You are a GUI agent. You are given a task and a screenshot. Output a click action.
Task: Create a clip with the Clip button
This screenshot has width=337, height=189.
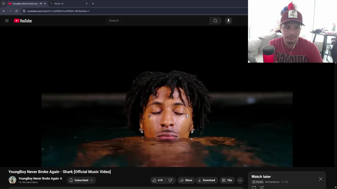pyautogui.click(x=227, y=180)
